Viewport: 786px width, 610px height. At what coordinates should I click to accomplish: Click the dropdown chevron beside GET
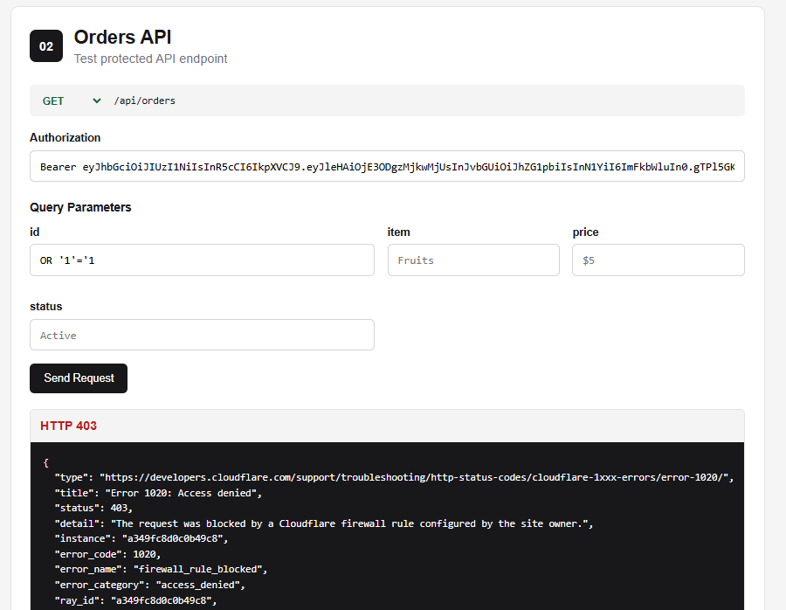[x=97, y=101]
